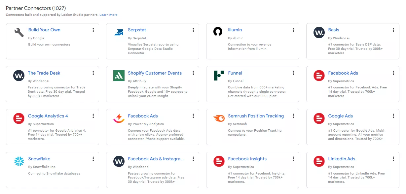
Task: Click the 'By illumin' text
Action: 236,38
